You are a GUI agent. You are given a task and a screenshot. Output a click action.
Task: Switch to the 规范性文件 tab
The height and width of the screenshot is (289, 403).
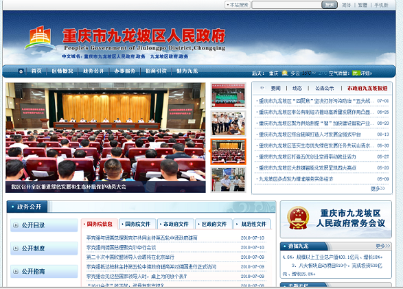click(x=252, y=224)
